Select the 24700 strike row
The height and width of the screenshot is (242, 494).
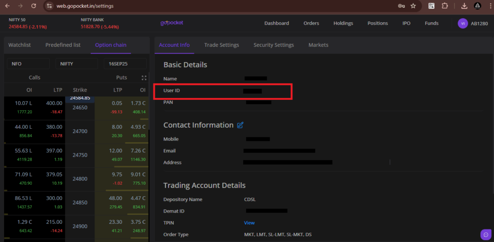point(80,132)
